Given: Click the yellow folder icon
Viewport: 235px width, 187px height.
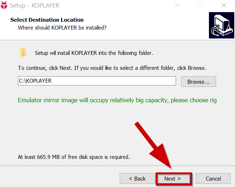Looking at the screenshot, I should tap(23, 53).
